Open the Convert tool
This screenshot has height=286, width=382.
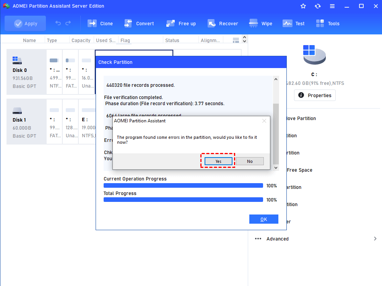[x=139, y=23]
